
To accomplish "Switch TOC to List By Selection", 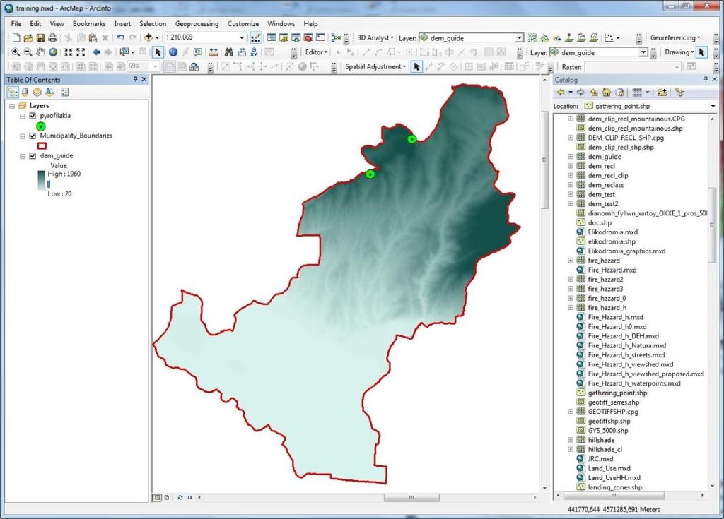I will 49,93.
